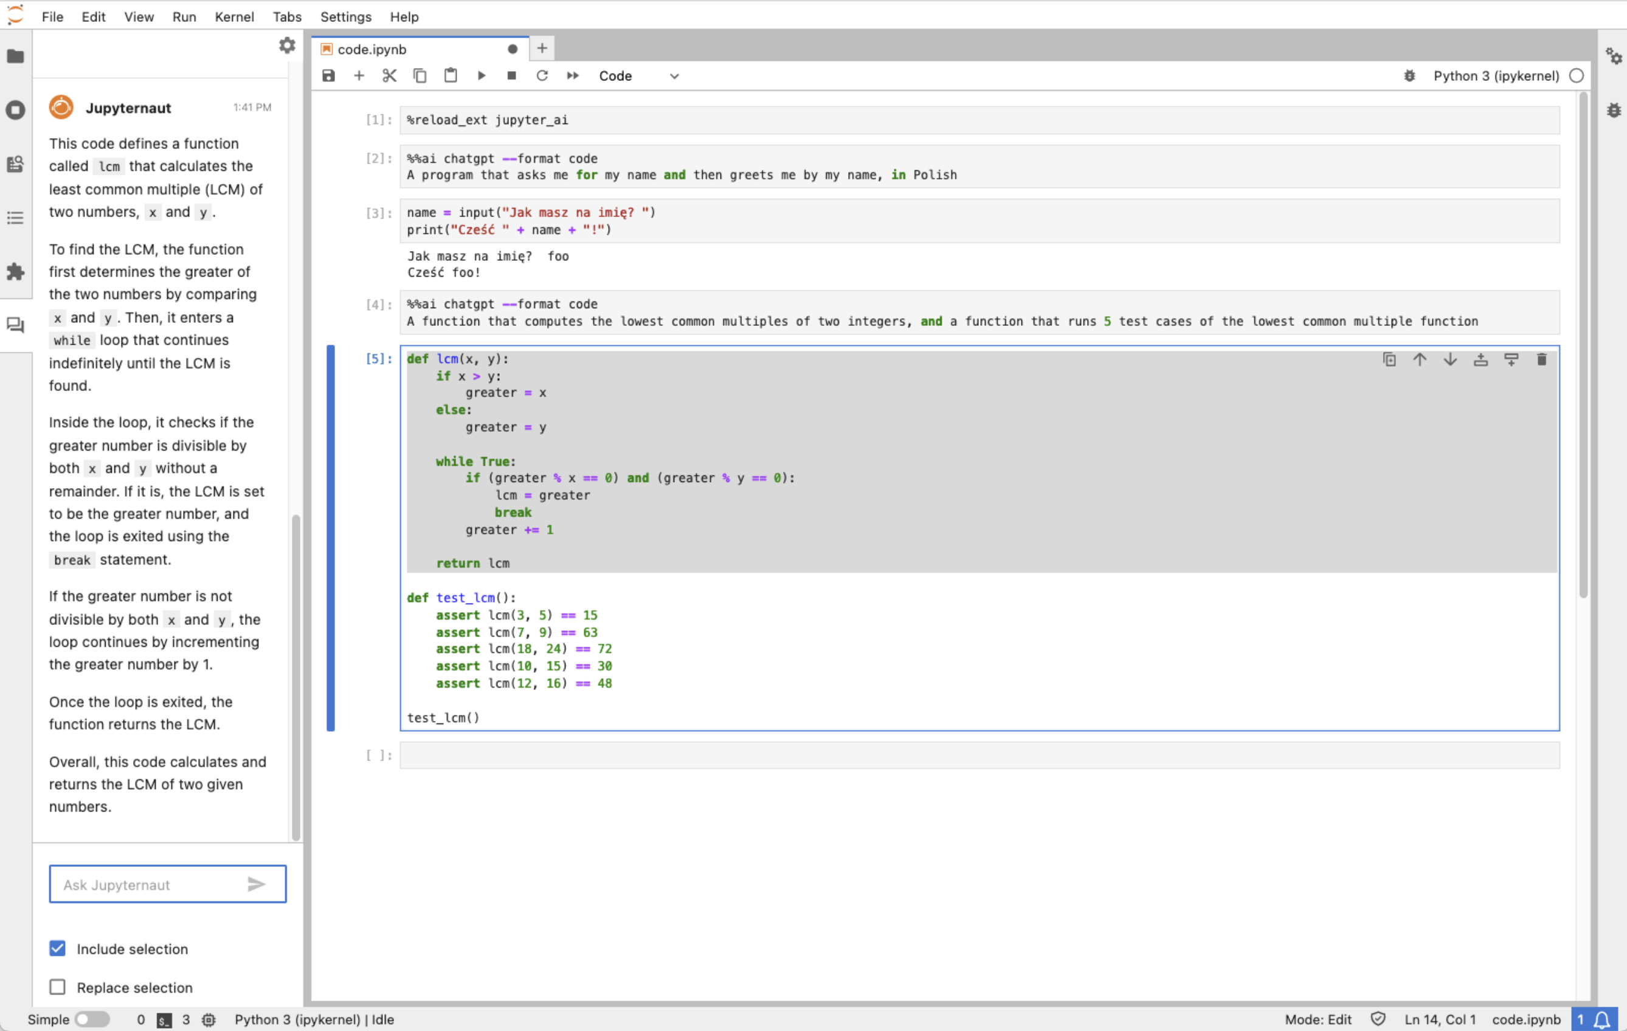The width and height of the screenshot is (1627, 1031).
Task: Open a new launcher tab with plus
Action: (x=542, y=48)
